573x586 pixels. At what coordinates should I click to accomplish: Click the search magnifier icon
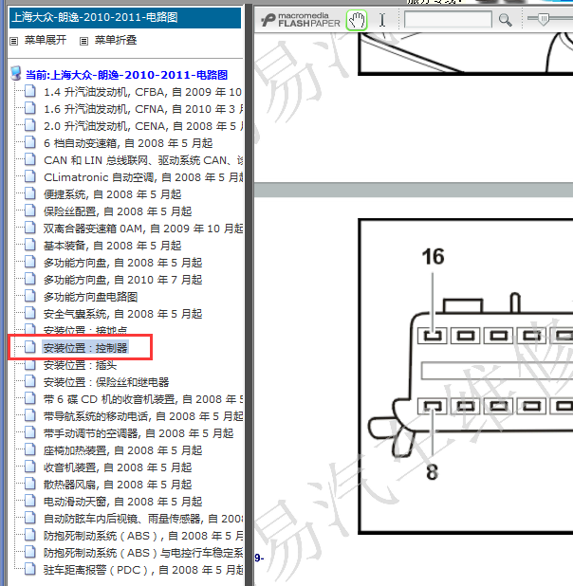click(x=505, y=20)
